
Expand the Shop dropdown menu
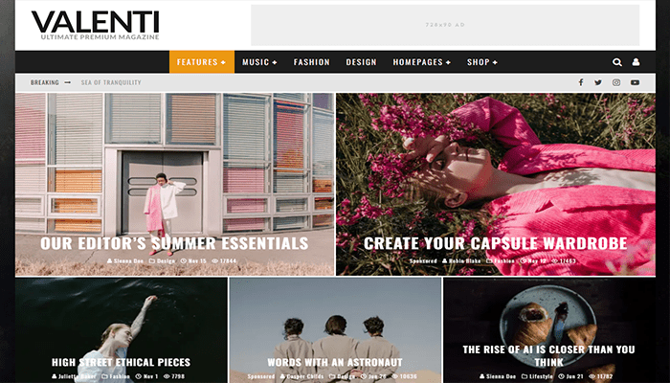click(482, 62)
